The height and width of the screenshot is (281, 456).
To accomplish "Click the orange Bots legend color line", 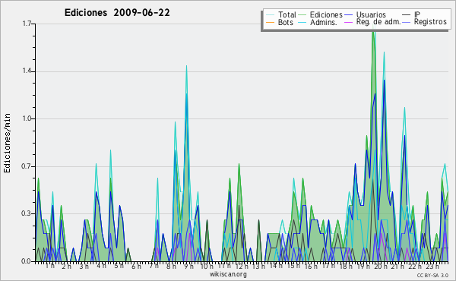I will [x=270, y=22].
